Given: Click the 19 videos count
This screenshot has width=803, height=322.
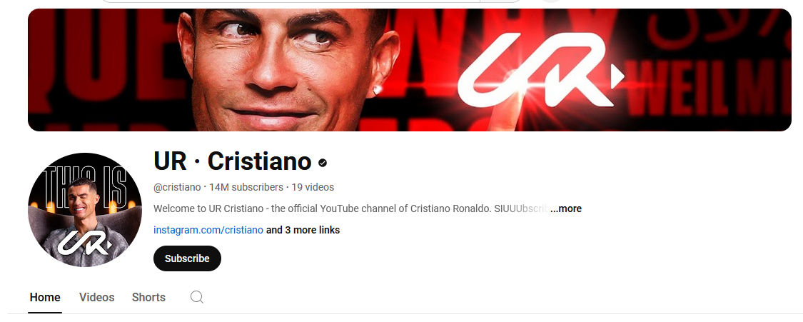Looking at the screenshot, I should tap(313, 187).
